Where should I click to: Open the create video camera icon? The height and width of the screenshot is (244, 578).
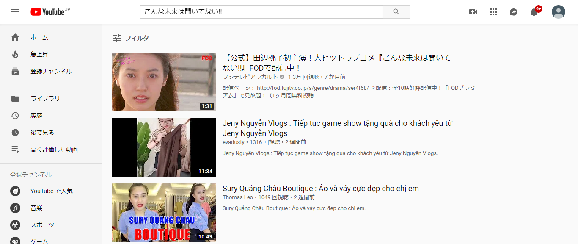tap(473, 12)
